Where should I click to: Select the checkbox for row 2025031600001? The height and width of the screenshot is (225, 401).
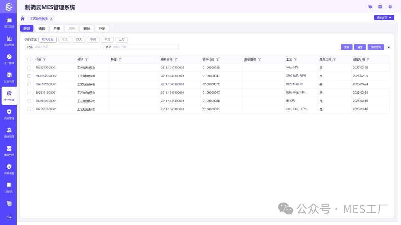pyautogui.click(x=29, y=109)
